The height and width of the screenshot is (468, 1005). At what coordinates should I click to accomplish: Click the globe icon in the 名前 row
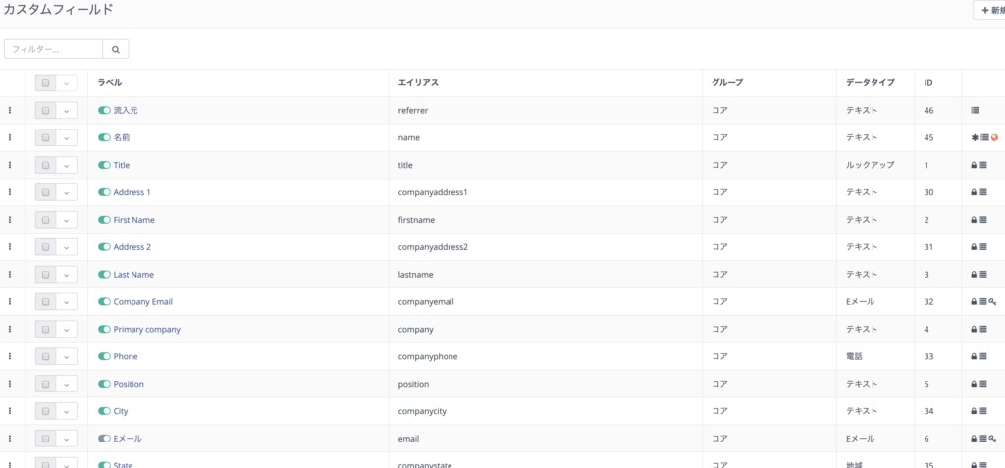[994, 138]
